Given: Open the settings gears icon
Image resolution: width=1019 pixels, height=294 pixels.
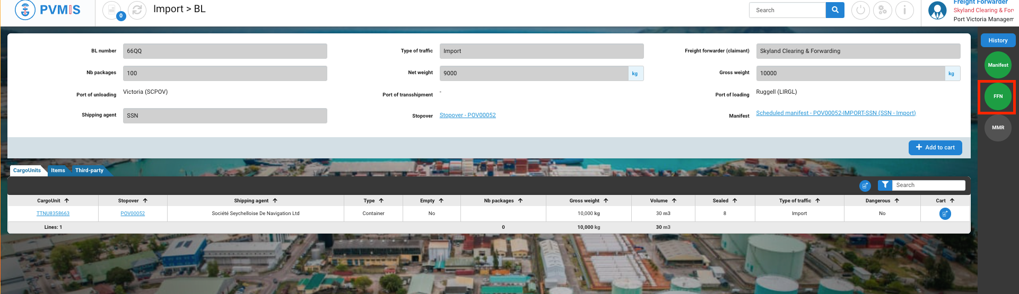Looking at the screenshot, I should pyautogui.click(x=883, y=10).
